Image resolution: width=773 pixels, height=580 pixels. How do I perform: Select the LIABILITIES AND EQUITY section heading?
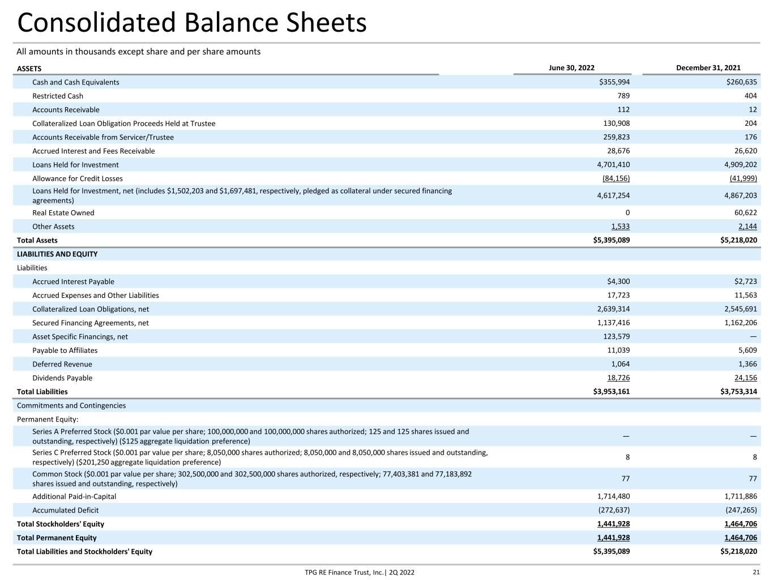coord(57,254)
